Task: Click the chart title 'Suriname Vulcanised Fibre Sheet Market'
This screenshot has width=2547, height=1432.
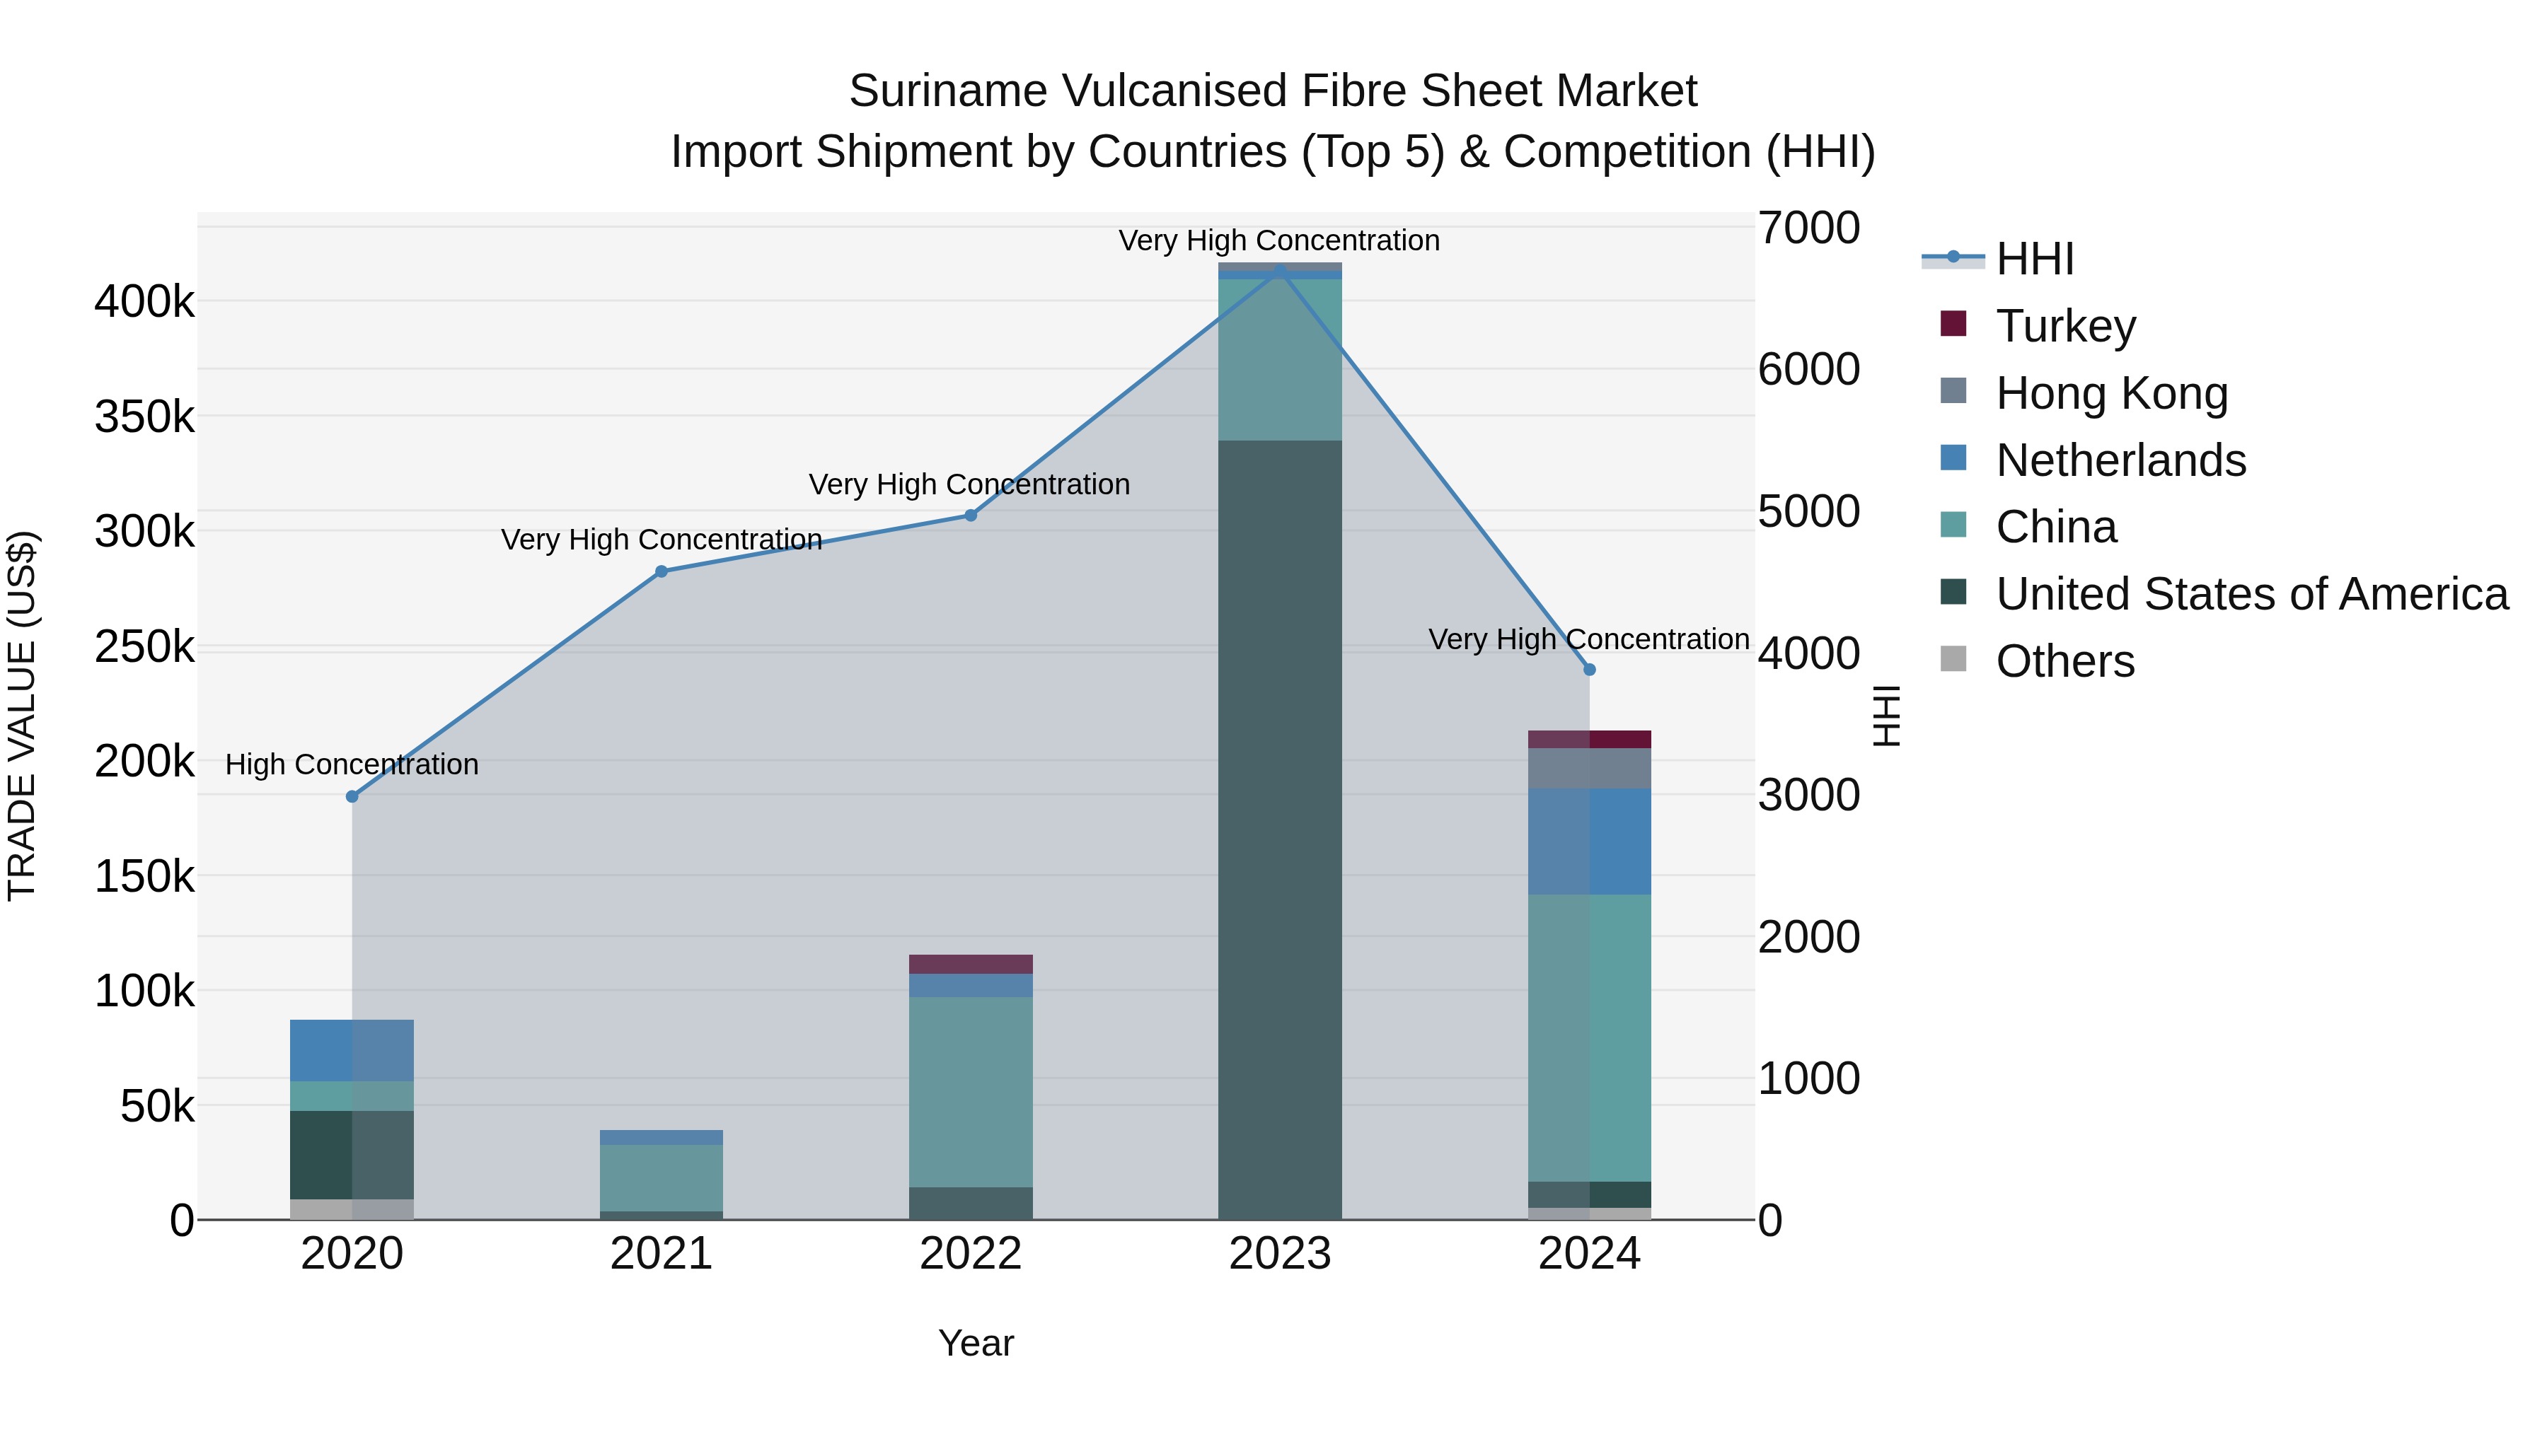Action: tap(1273, 91)
